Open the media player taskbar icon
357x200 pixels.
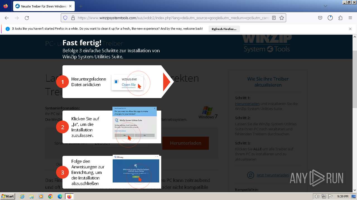coord(41,196)
